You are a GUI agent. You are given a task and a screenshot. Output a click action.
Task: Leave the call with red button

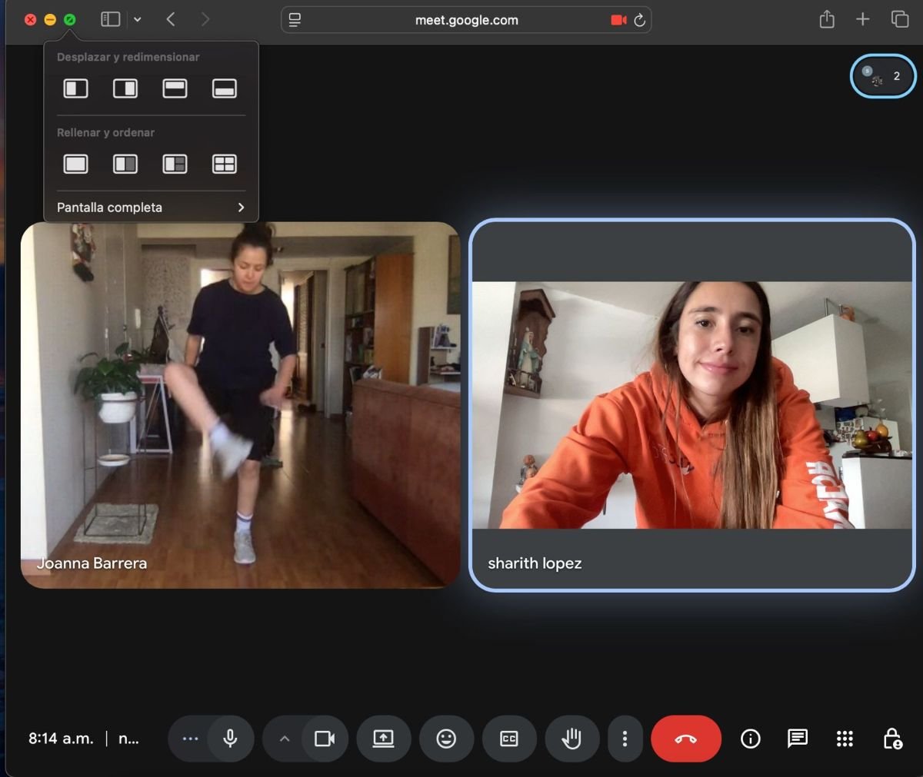[x=685, y=739]
